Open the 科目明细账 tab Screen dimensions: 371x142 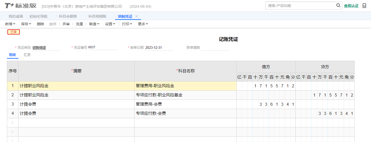click(97, 16)
